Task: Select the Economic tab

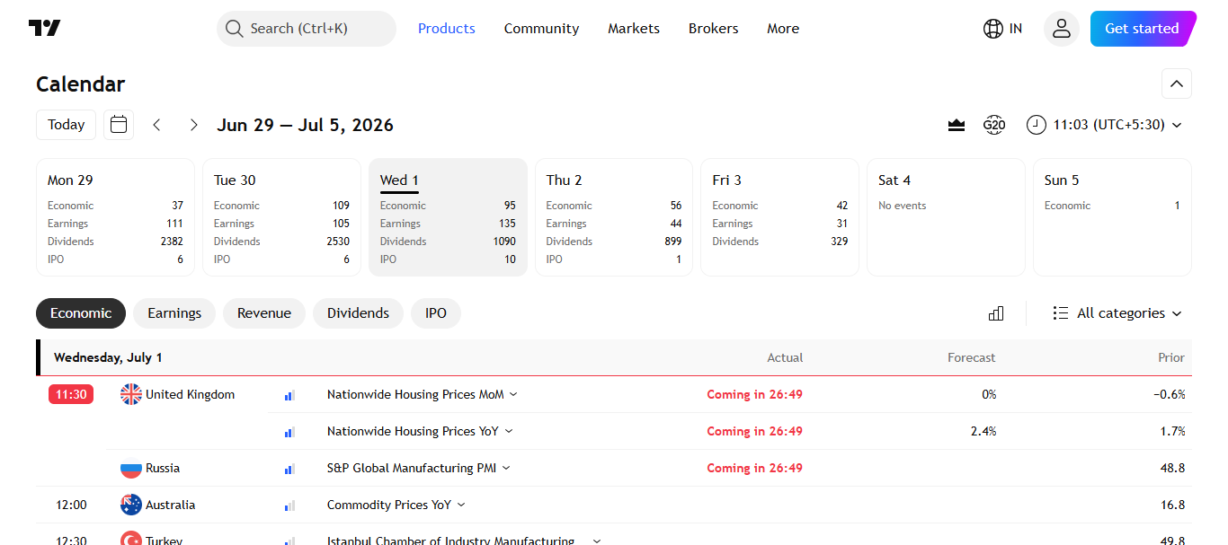Action: 81,313
